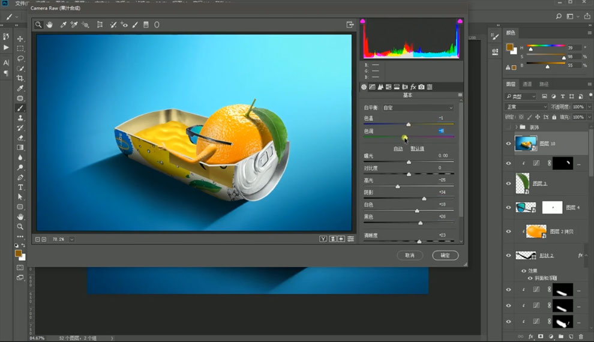Hide the 图层 10 layer
The image size is (594, 342).
(508, 143)
